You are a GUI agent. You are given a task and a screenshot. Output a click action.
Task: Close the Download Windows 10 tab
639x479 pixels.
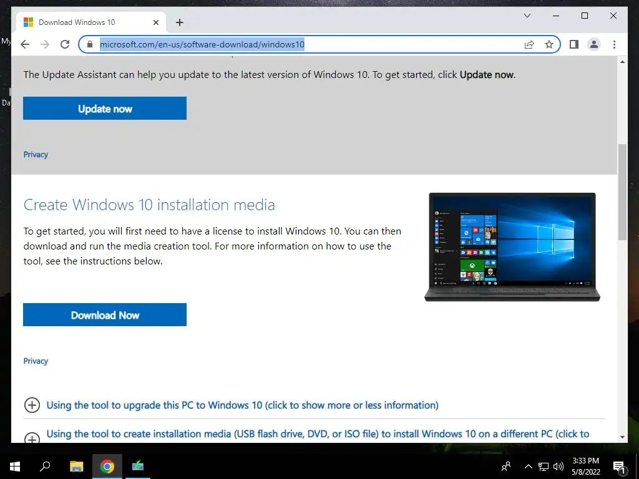155,22
